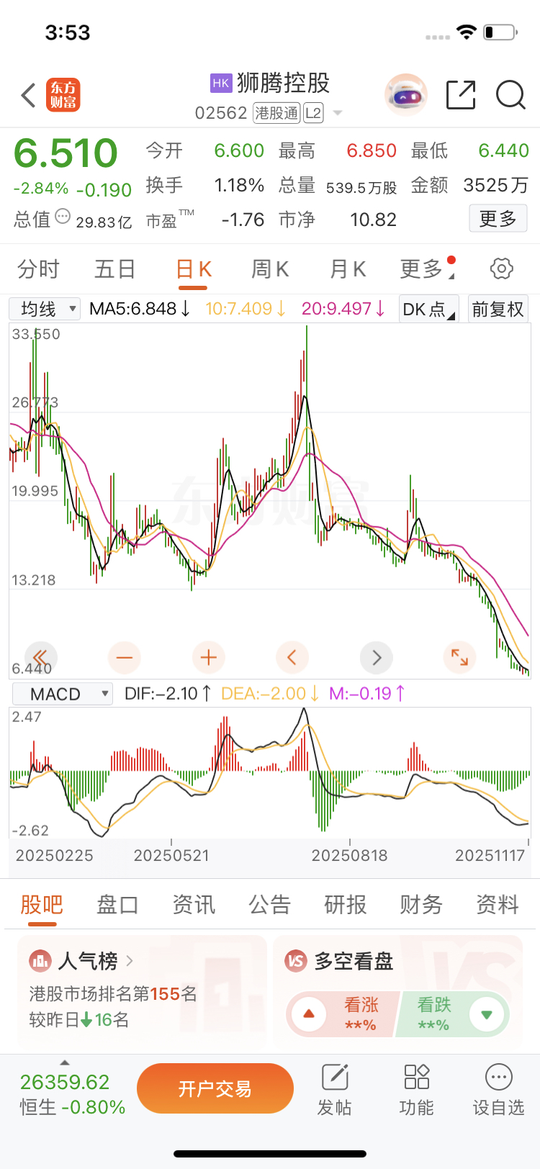The image size is (540, 1169).
Task: Open the 均线 indicator dropdown
Action: click(x=45, y=309)
